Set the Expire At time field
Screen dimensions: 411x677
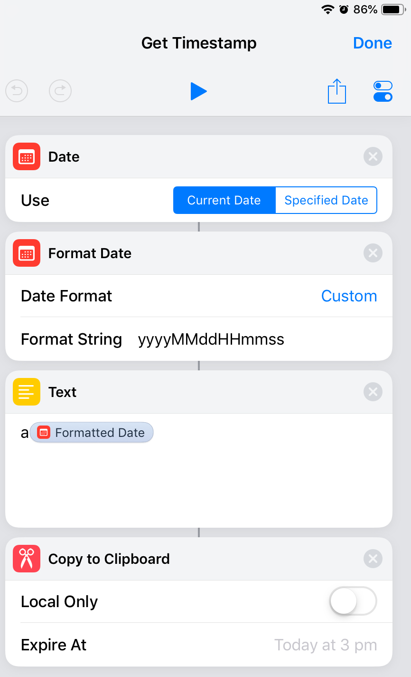pyautogui.click(x=325, y=645)
